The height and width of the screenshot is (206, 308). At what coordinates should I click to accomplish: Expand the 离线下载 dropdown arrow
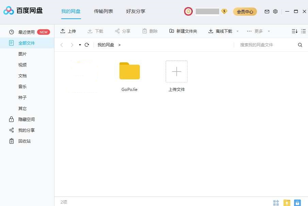click(238, 31)
